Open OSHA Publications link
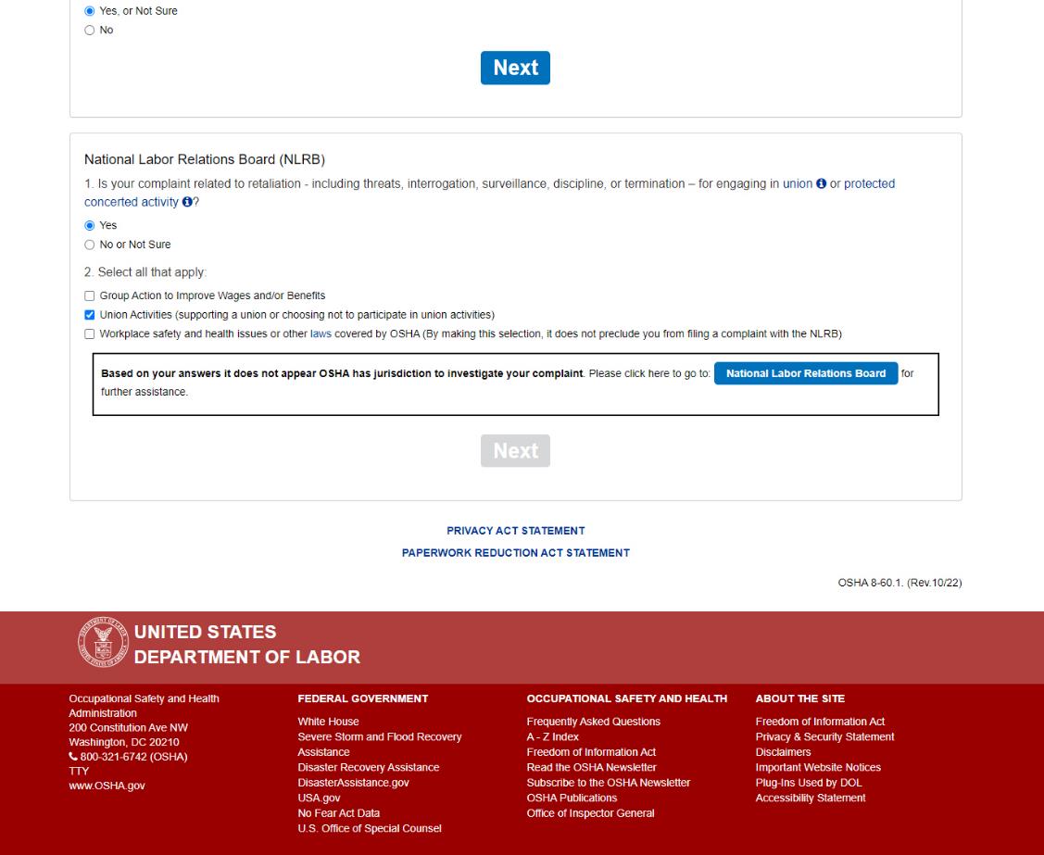The width and height of the screenshot is (1044, 855). (572, 798)
